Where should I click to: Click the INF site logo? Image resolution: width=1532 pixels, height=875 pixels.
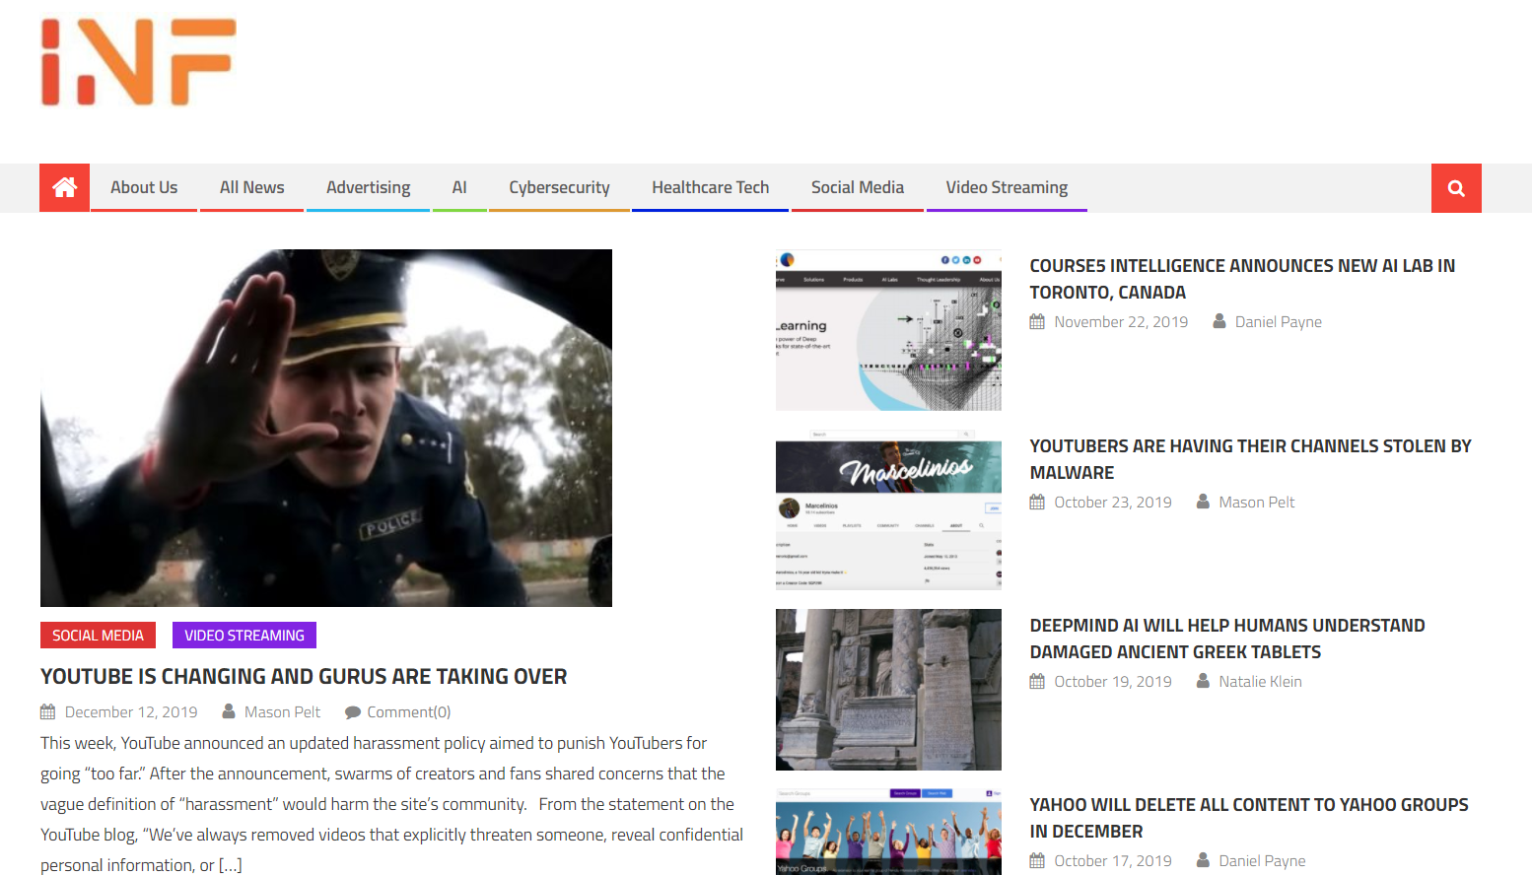[138, 62]
